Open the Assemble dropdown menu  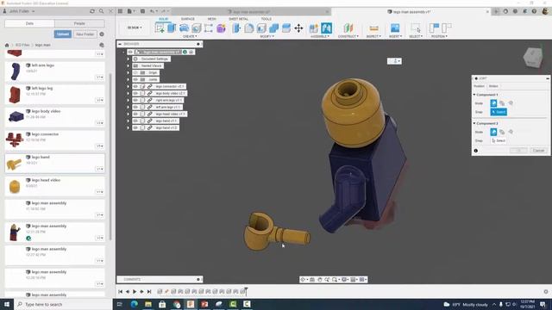320,36
